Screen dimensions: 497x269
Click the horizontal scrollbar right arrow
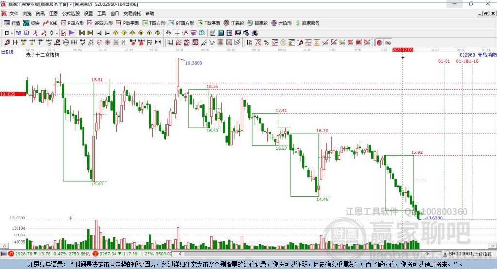[427, 254]
